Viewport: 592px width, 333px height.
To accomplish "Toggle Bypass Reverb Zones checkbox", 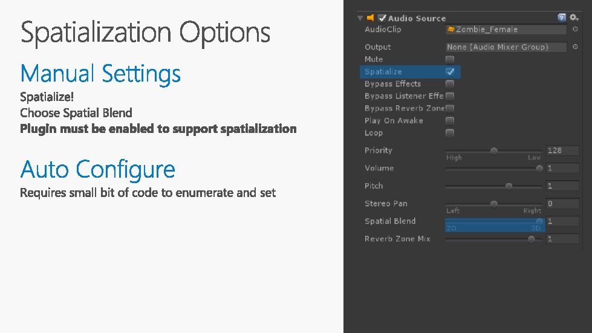I will [x=450, y=108].
